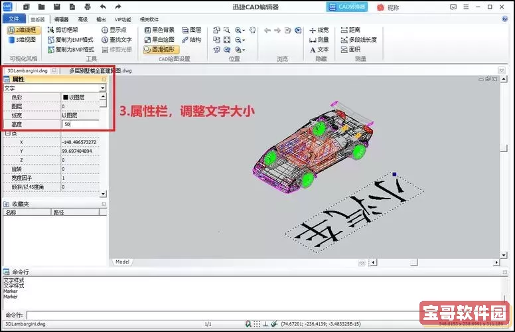Switch to 3维视图 view style
The height and width of the screenshot is (332, 515).
point(22,40)
